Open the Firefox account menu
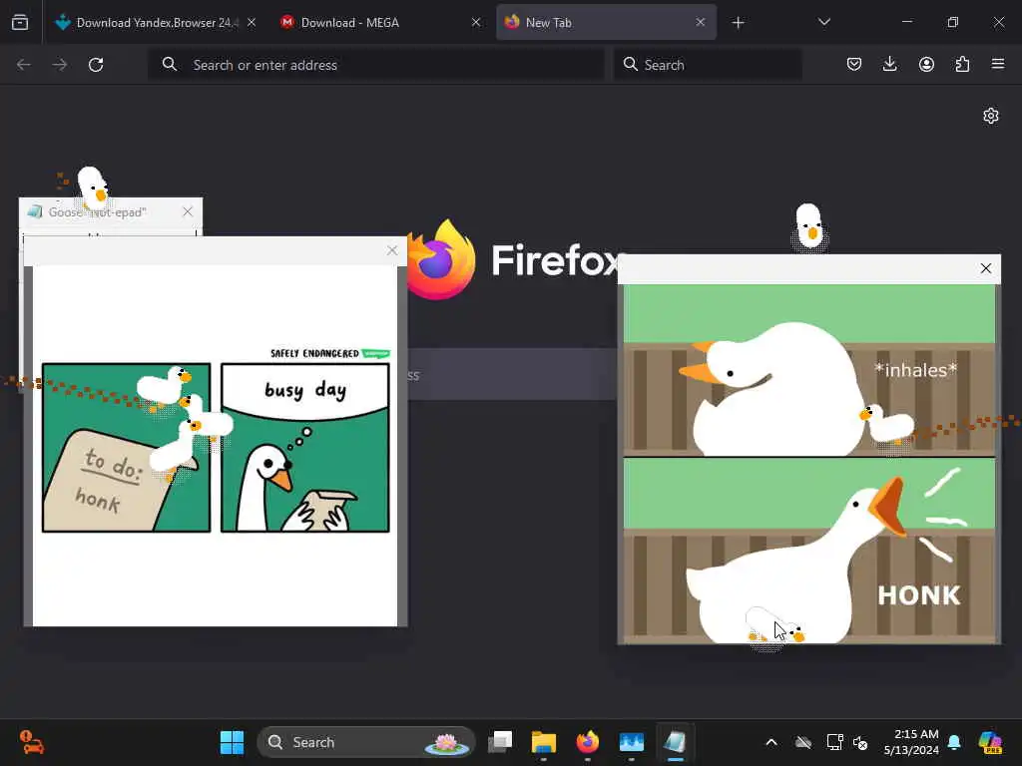Screen dimensions: 1022x766 926,65
